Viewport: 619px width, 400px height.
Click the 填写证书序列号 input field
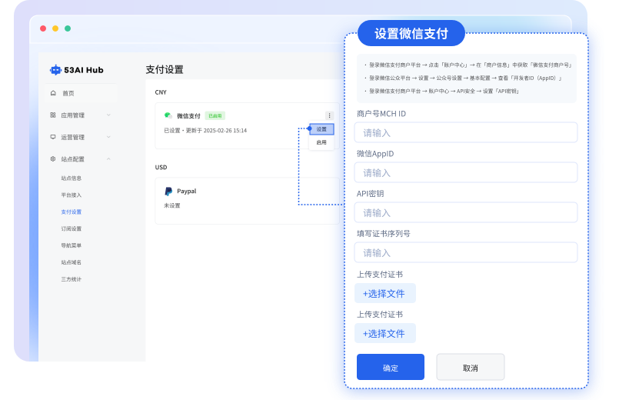point(466,252)
